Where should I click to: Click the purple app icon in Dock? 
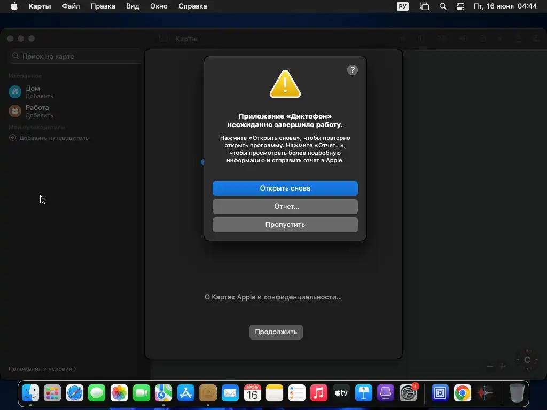[x=386, y=393]
